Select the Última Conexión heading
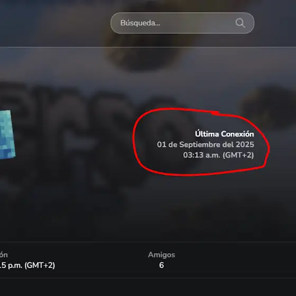 pyautogui.click(x=225, y=134)
